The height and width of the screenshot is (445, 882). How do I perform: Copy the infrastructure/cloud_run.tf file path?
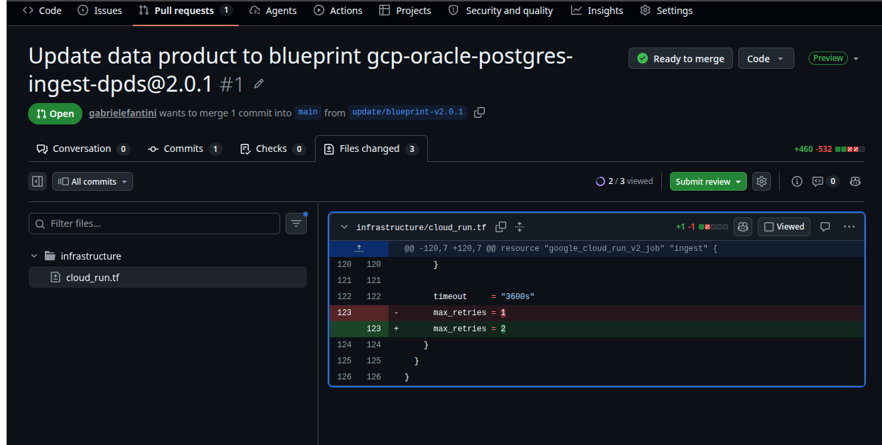(501, 227)
